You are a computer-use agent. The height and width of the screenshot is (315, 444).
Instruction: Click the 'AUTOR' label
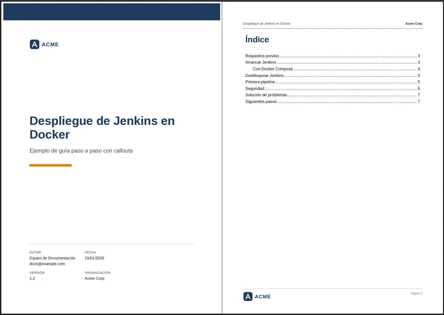[x=35, y=252]
